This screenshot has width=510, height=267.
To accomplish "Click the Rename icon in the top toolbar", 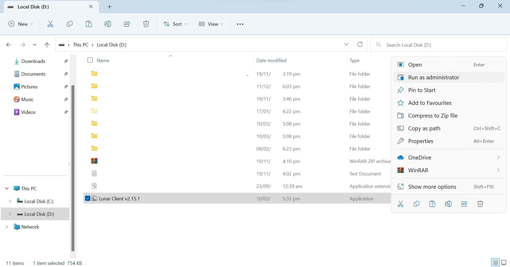I will [108, 24].
